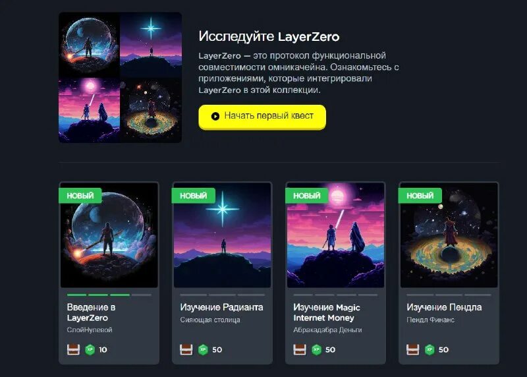Click the chest icon on the Magic Internet Money card
The width and height of the screenshot is (527, 377).
coord(300,349)
